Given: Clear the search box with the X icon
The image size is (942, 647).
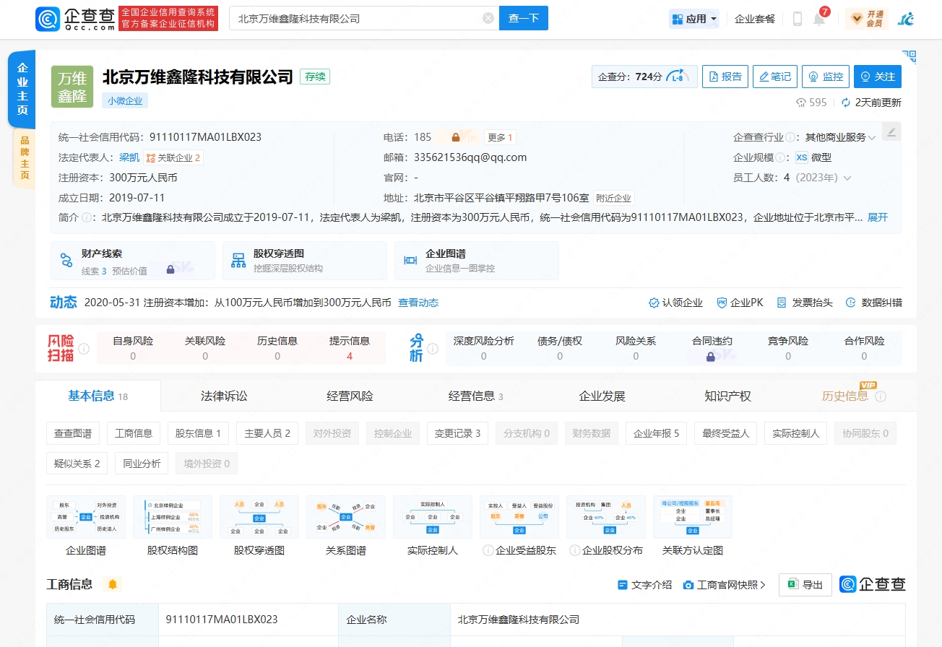Looking at the screenshot, I should [x=488, y=18].
